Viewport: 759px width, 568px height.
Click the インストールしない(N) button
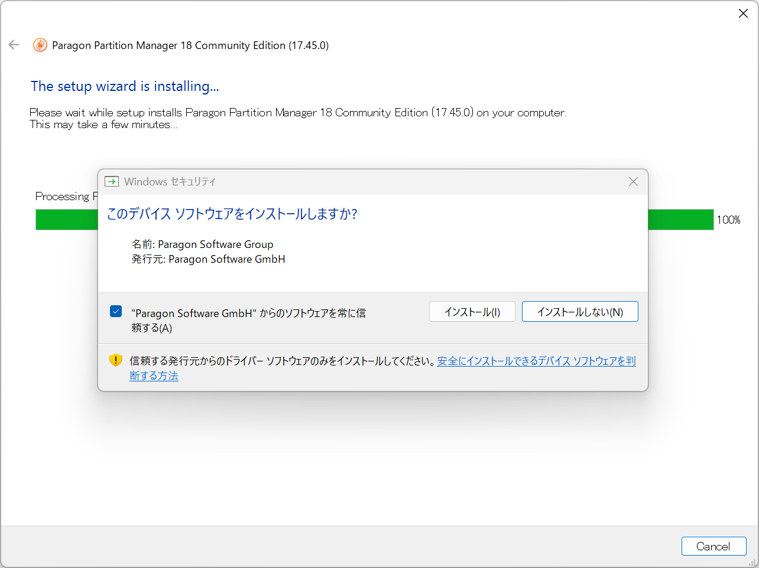pos(579,311)
